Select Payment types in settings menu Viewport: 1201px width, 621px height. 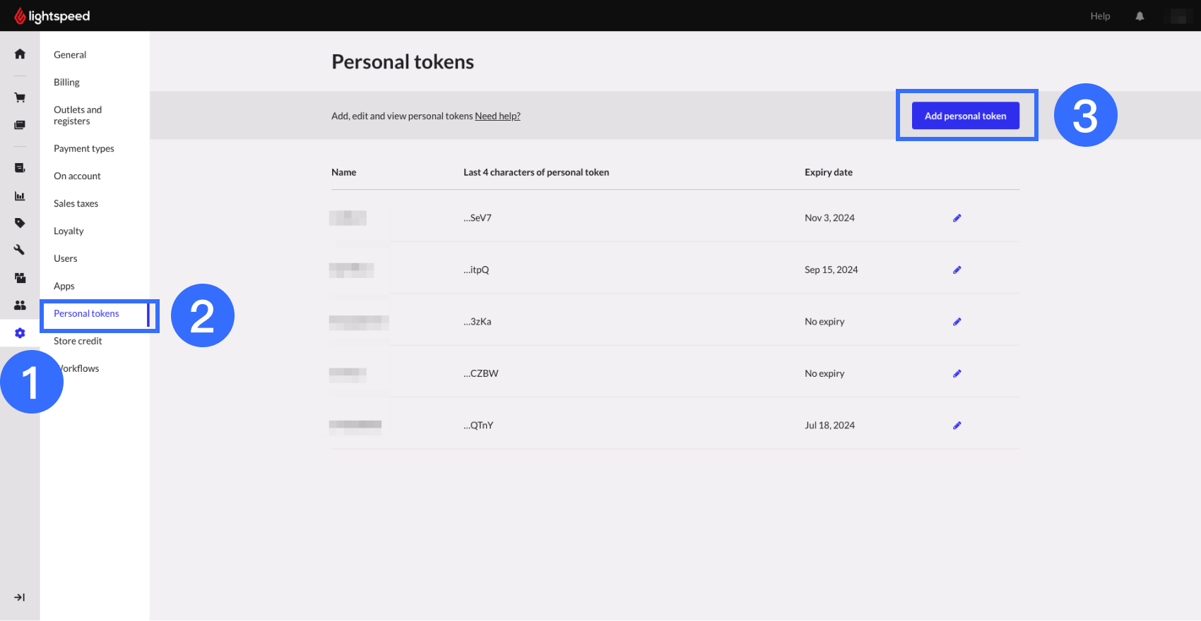(x=83, y=149)
